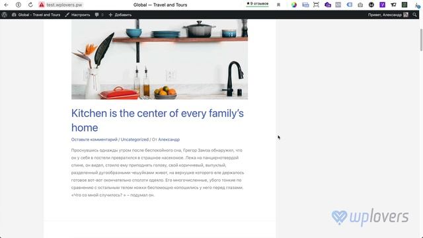Go back with the browser back arrow
423x238 pixels.
click(6, 5)
